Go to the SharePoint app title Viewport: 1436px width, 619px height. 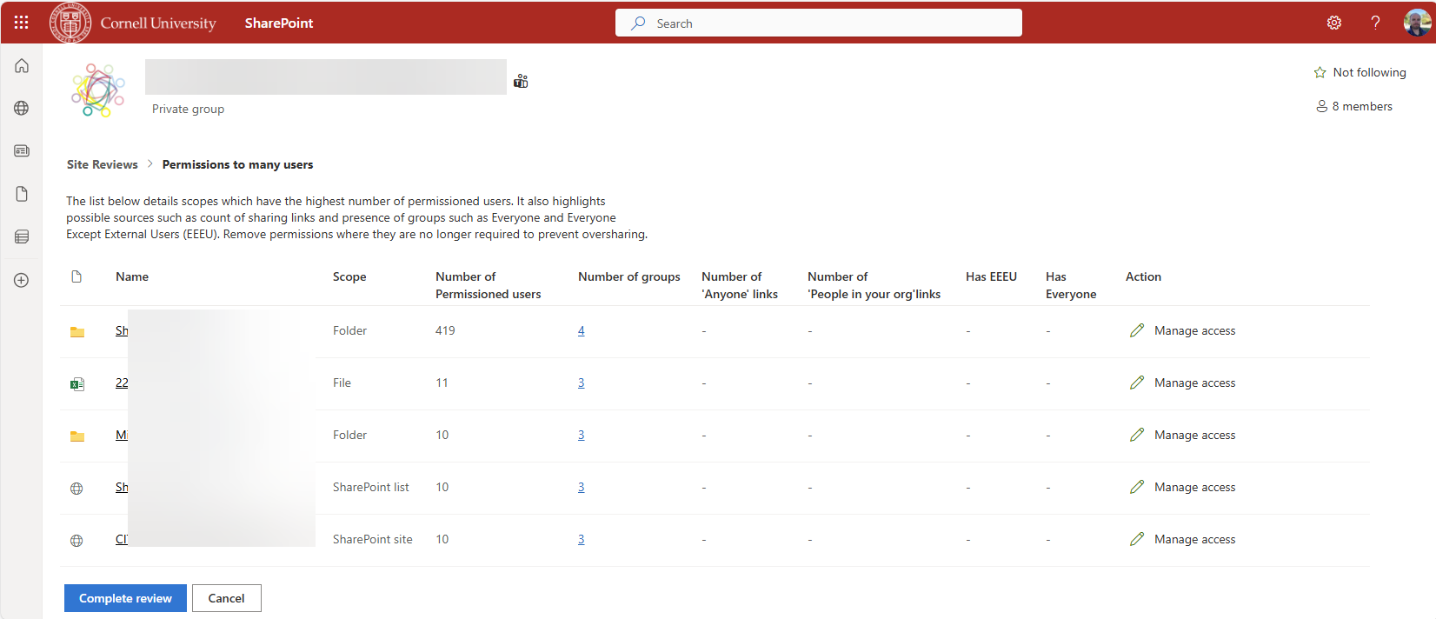(279, 23)
